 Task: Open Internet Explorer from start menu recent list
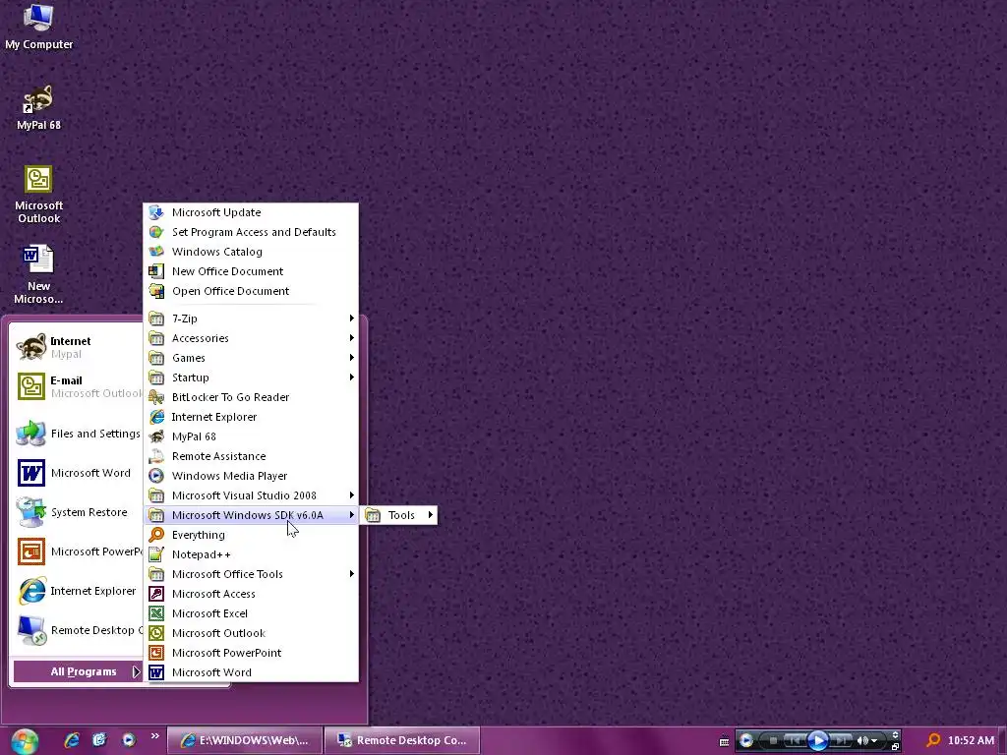tap(77, 591)
